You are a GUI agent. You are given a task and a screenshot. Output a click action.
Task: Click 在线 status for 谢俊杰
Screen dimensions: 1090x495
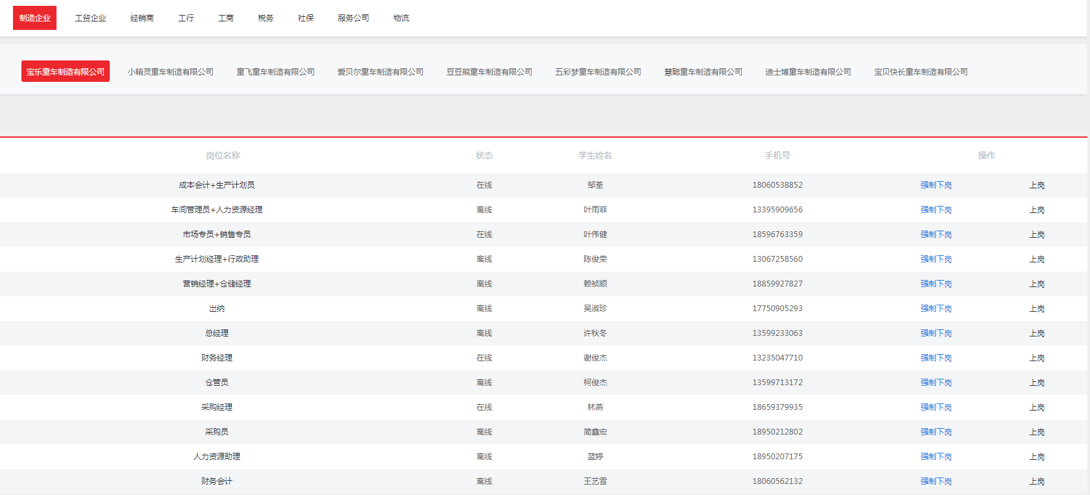coord(484,358)
